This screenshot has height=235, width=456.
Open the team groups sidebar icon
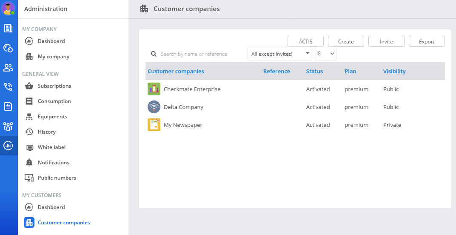tap(8, 126)
